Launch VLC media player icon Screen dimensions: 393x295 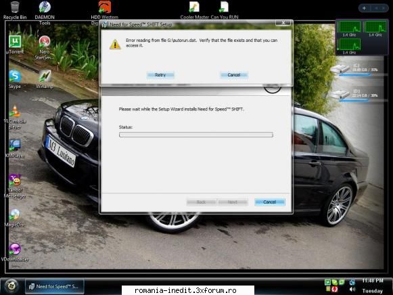click(15, 117)
